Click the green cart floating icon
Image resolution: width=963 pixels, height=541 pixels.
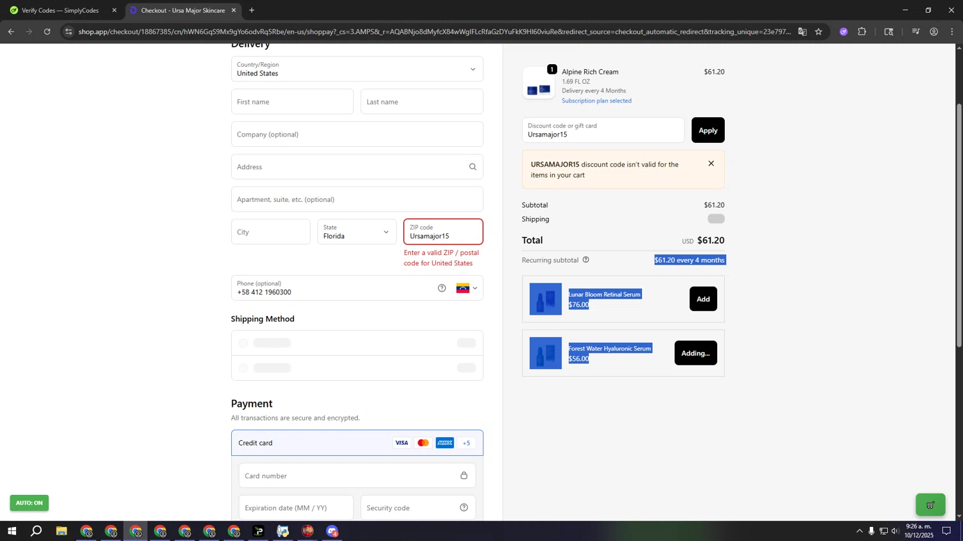[x=930, y=505]
